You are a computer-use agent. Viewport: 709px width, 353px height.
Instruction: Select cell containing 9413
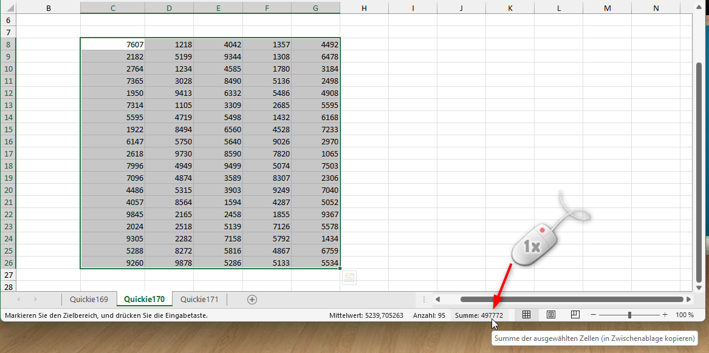[x=169, y=93]
